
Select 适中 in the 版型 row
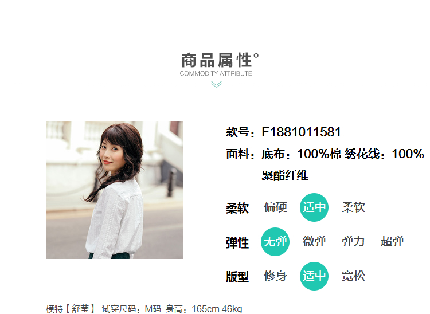pos(314,276)
